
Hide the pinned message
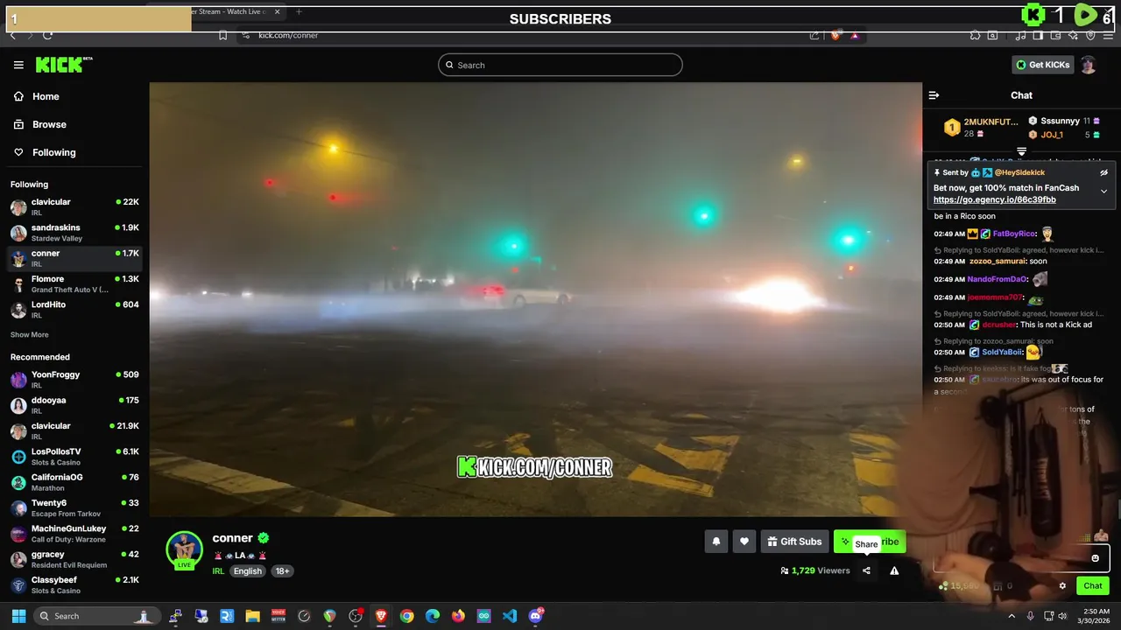point(1103,172)
